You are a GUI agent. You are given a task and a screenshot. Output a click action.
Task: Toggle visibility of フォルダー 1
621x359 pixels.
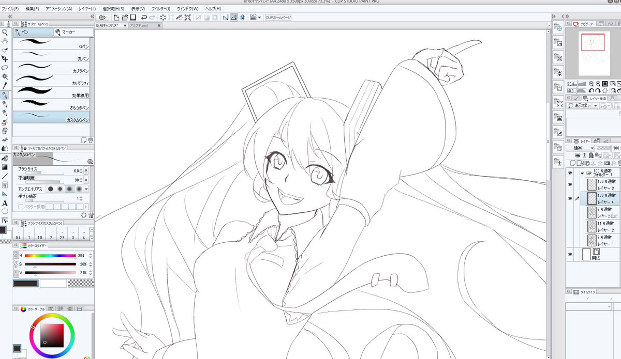pyautogui.click(x=570, y=173)
